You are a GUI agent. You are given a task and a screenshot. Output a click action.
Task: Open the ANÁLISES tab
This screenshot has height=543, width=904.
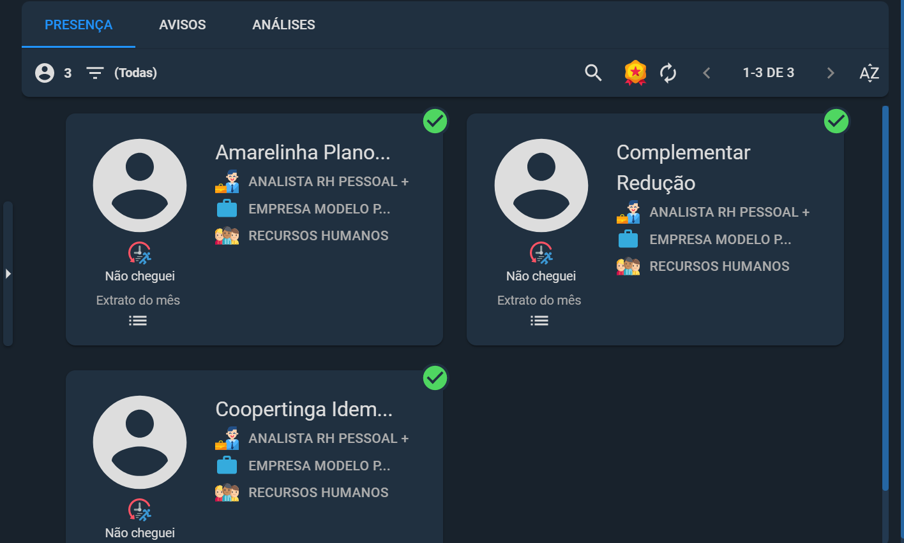(x=283, y=25)
